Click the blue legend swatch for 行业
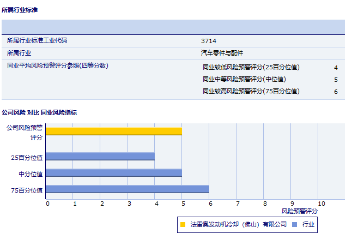Image resolution: width=364 pixels, height=239 pixels. coord(294,224)
